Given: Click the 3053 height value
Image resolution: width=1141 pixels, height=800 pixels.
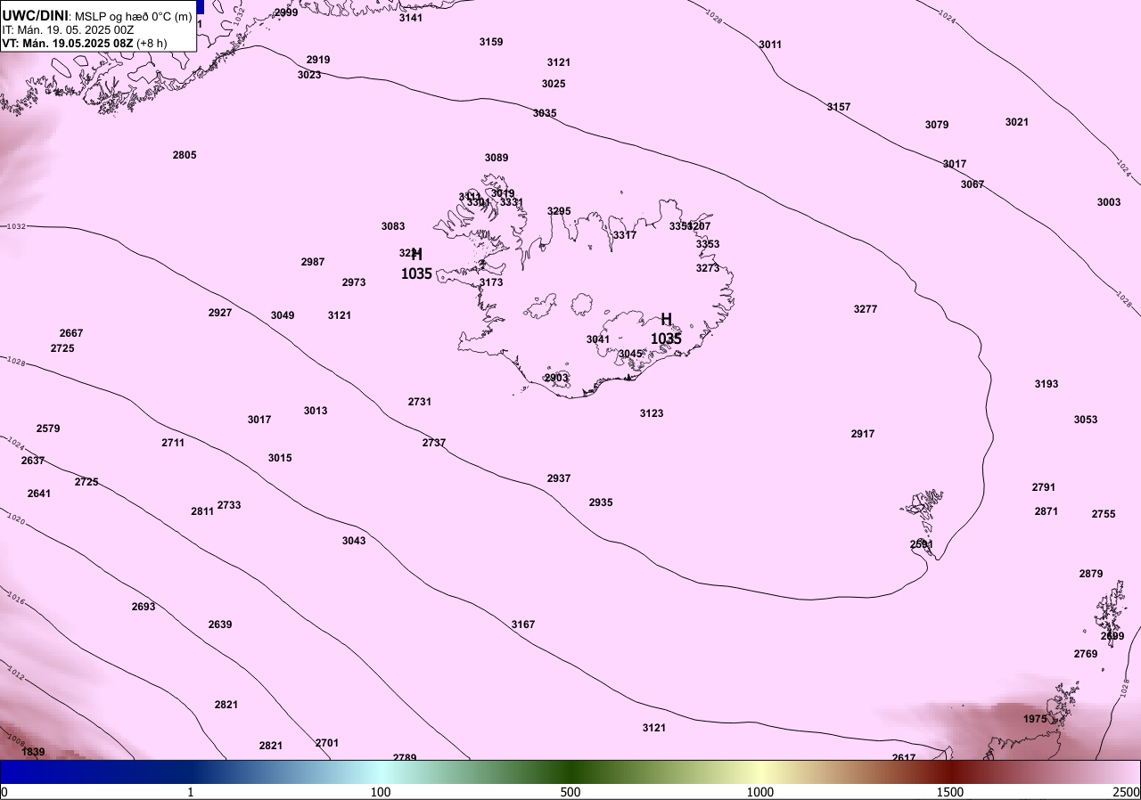Looking at the screenshot, I should point(1086,420).
